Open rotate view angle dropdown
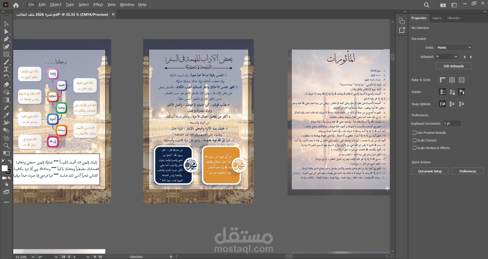Viewport: 488px width, 259px height. [x=56, y=257]
